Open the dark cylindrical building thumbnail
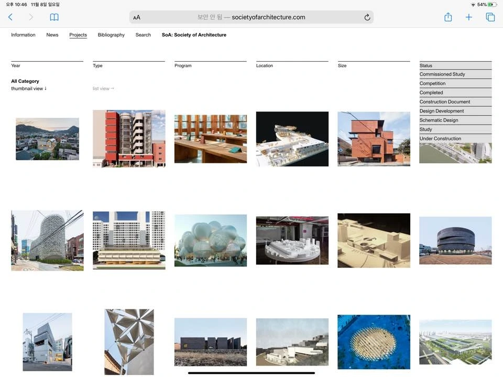The height and width of the screenshot is (377, 503). 455,240
